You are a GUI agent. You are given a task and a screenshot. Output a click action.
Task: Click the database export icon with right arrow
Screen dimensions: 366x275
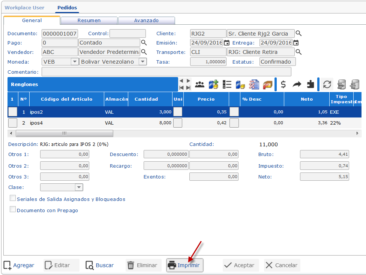pos(341,84)
